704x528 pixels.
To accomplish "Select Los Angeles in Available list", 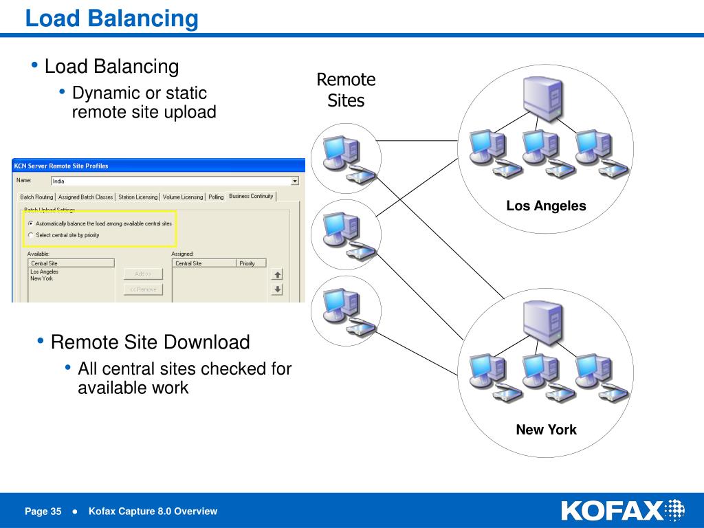I will pos(45,272).
